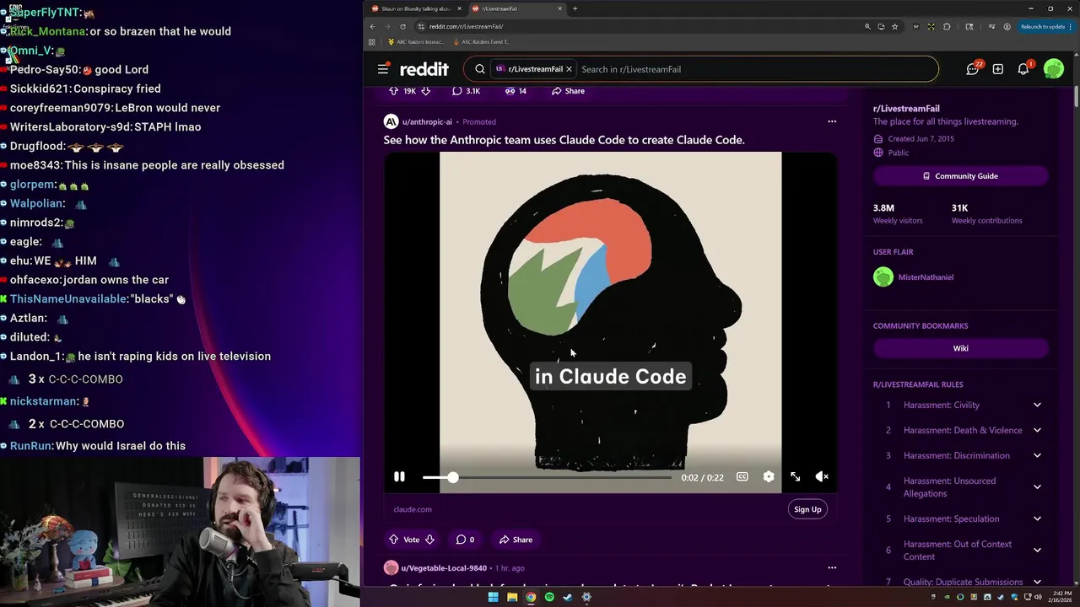
Task: Bookmark this page with star icon
Action: click(895, 26)
